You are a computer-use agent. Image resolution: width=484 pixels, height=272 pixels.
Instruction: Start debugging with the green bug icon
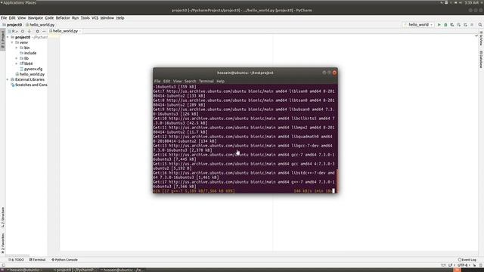(x=445, y=25)
